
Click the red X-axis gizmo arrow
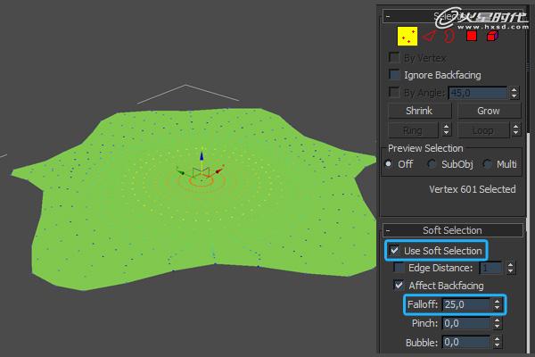[219, 170]
